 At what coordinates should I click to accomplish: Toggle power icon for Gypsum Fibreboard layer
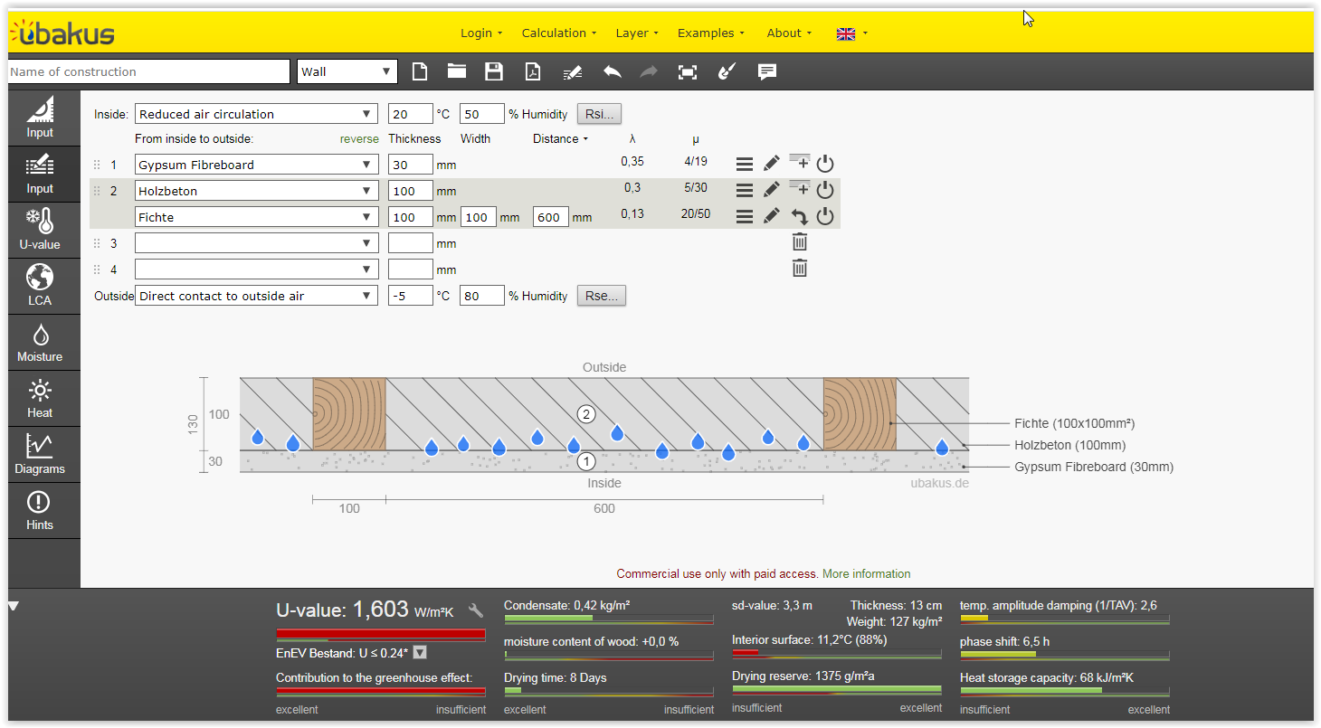824,164
